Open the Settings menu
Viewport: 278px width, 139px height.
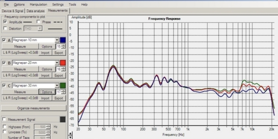pyautogui.click(x=58, y=4)
